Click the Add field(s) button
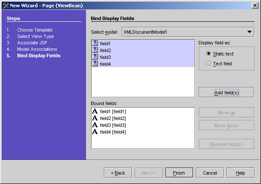 (x=227, y=93)
